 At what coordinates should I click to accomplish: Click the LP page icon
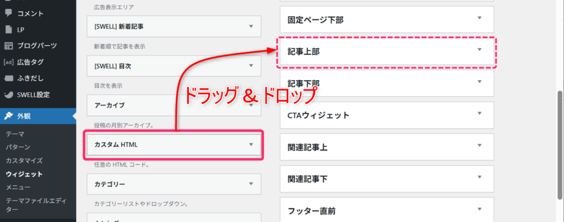[x=8, y=29]
